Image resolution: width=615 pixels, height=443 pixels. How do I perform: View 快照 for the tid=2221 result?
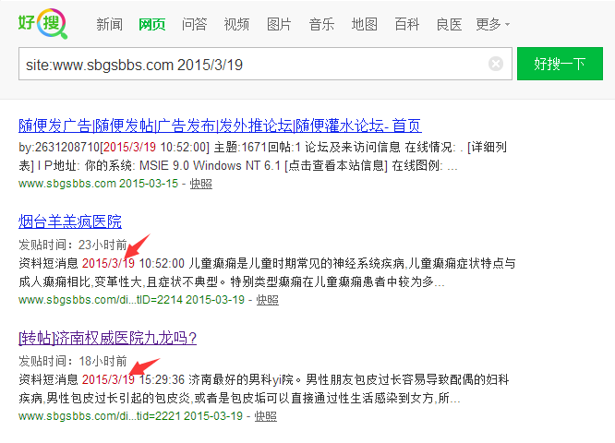tap(266, 416)
